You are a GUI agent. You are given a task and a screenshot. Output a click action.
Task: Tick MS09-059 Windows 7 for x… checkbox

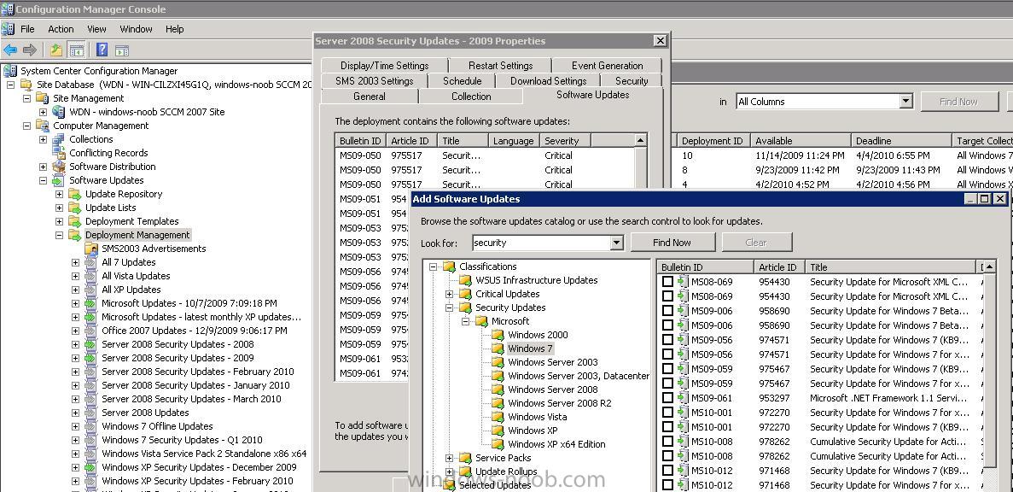coord(667,384)
